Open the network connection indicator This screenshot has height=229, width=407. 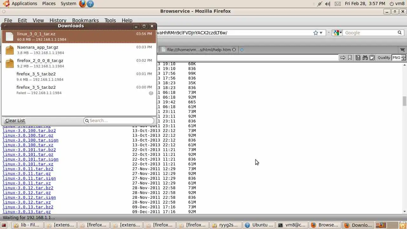click(x=319, y=3)
